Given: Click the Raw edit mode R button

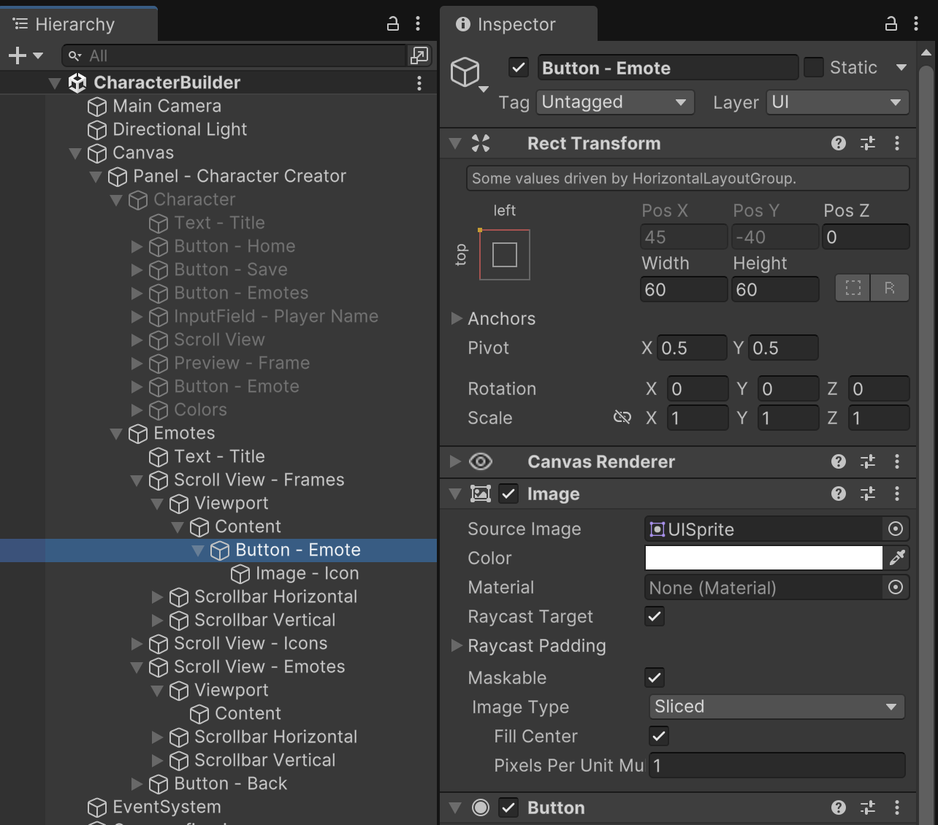Looking at the screenshot, I should click(889, 288).
